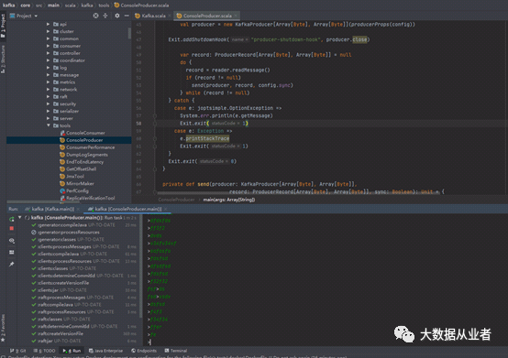Stop the running process with red square
This screenshot has height=358, width=508.
coord(12,228)
